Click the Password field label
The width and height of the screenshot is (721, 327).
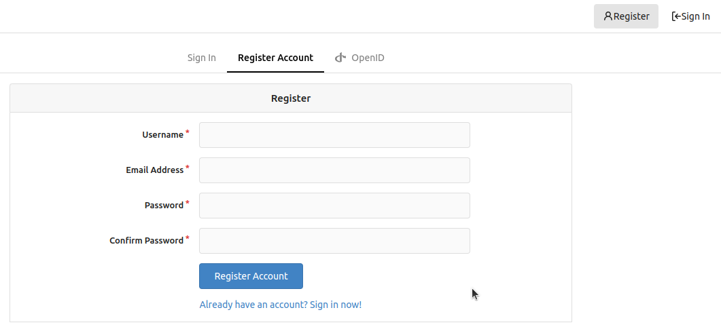click(164, 206)
